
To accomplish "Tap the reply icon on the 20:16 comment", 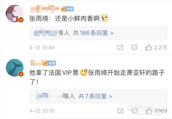I will click(x=135, y=111).
